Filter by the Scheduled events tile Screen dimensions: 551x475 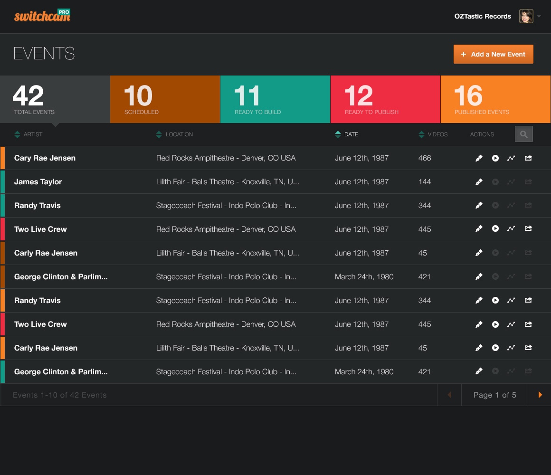[165, 99]
